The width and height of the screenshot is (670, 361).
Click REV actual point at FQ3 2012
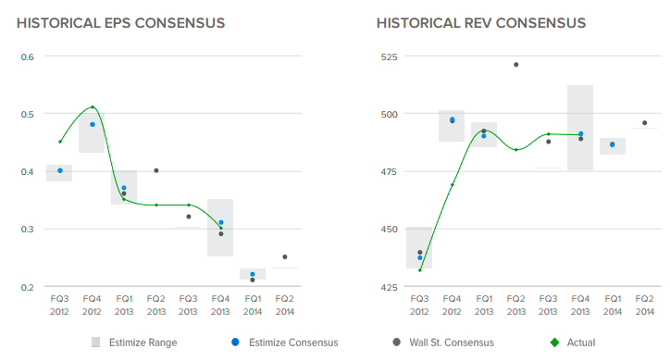[420, 270]
